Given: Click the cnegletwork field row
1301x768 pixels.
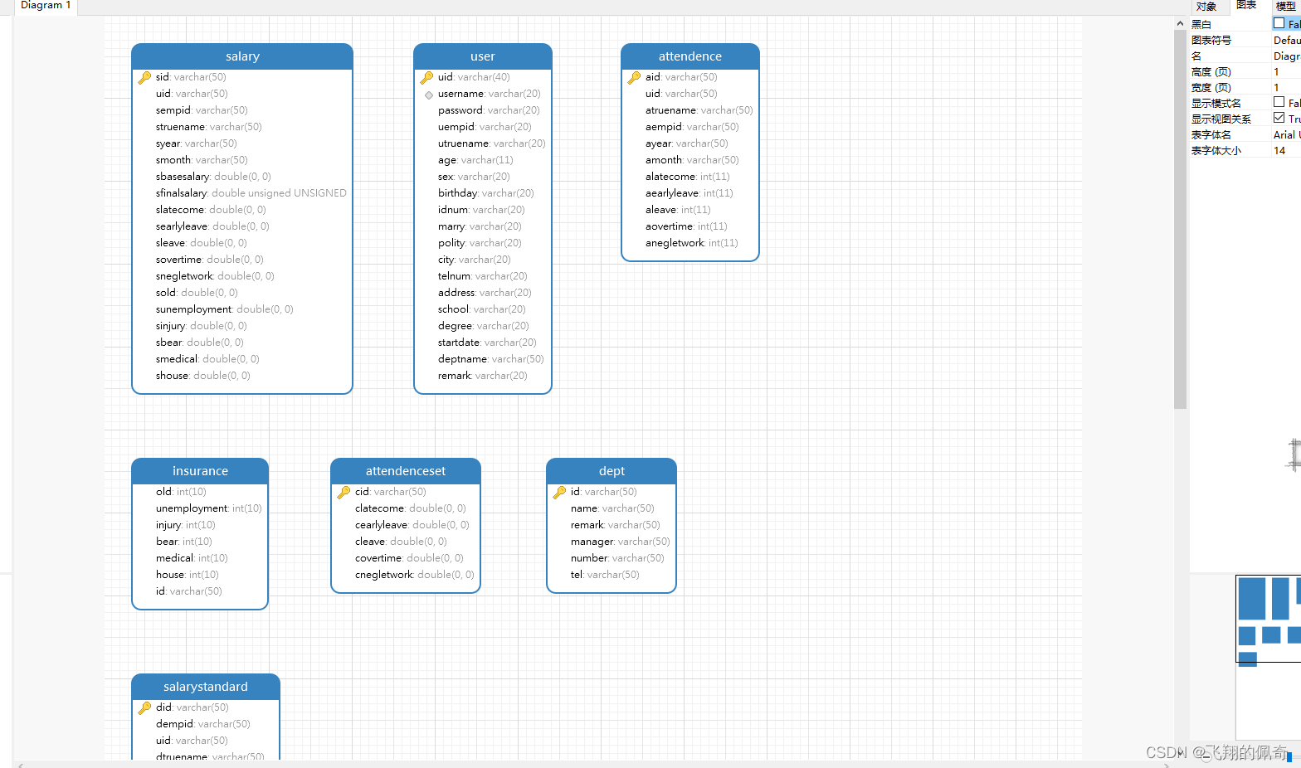Looking at the screenshot, I should 415,575.
